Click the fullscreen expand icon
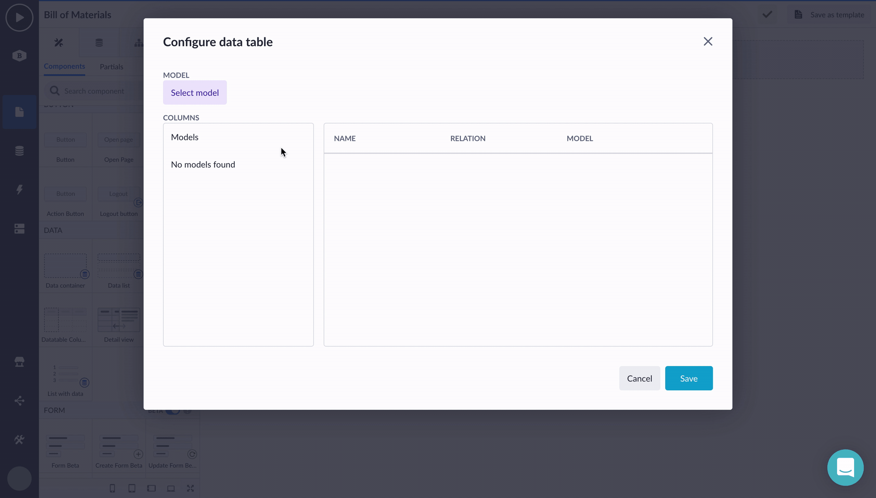 pyautogui.click(x=190, y=488)
